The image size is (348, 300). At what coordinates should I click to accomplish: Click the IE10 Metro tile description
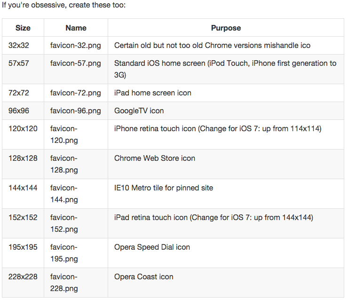164,188
